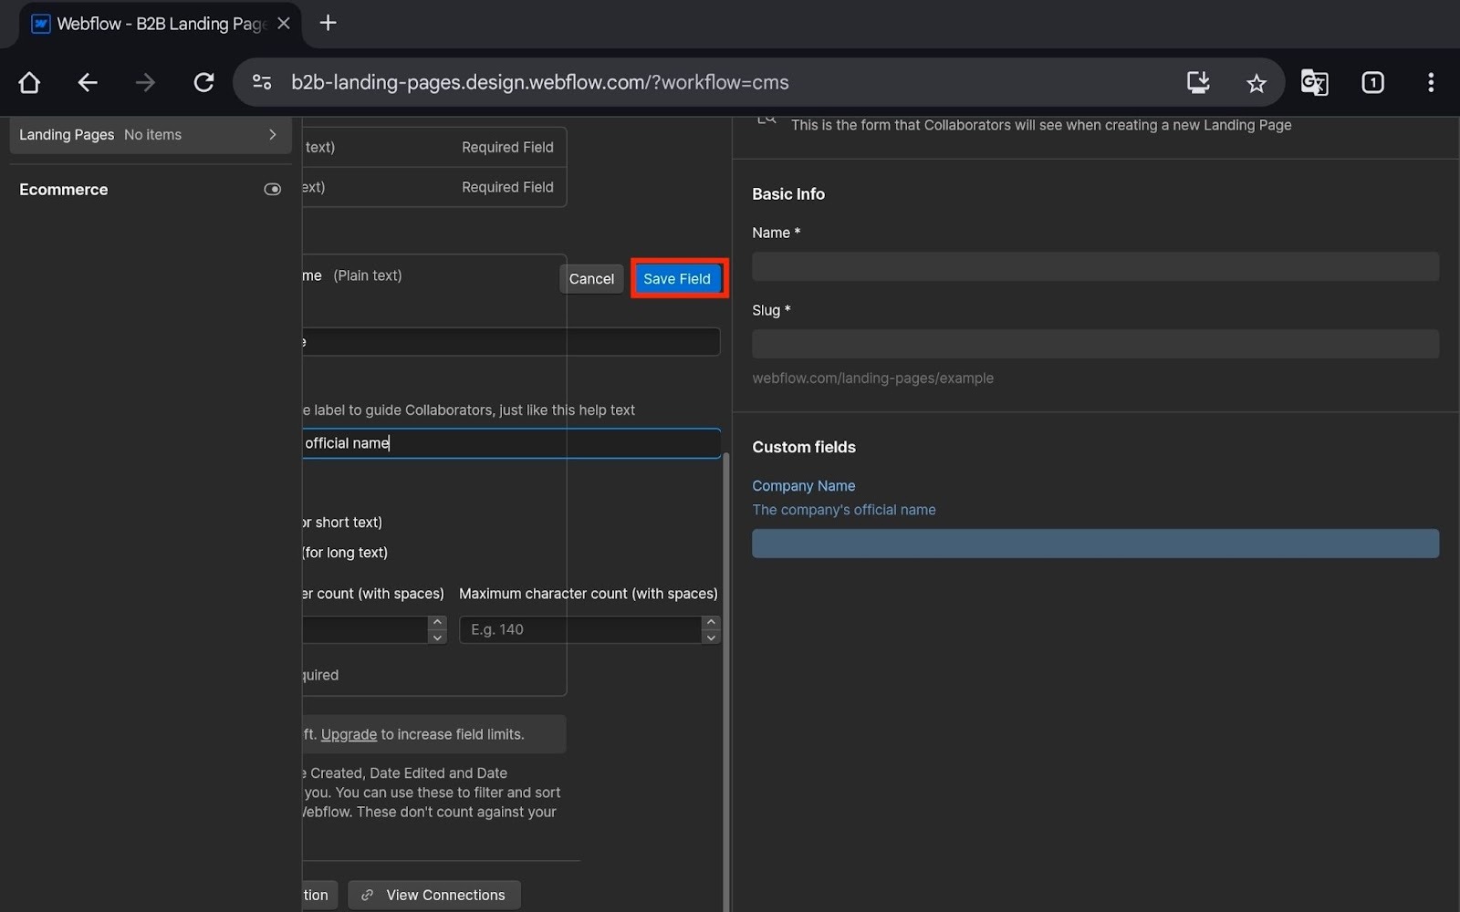Click the Save Field button
The image size is (1460, 912).
[x=676, y=279]
